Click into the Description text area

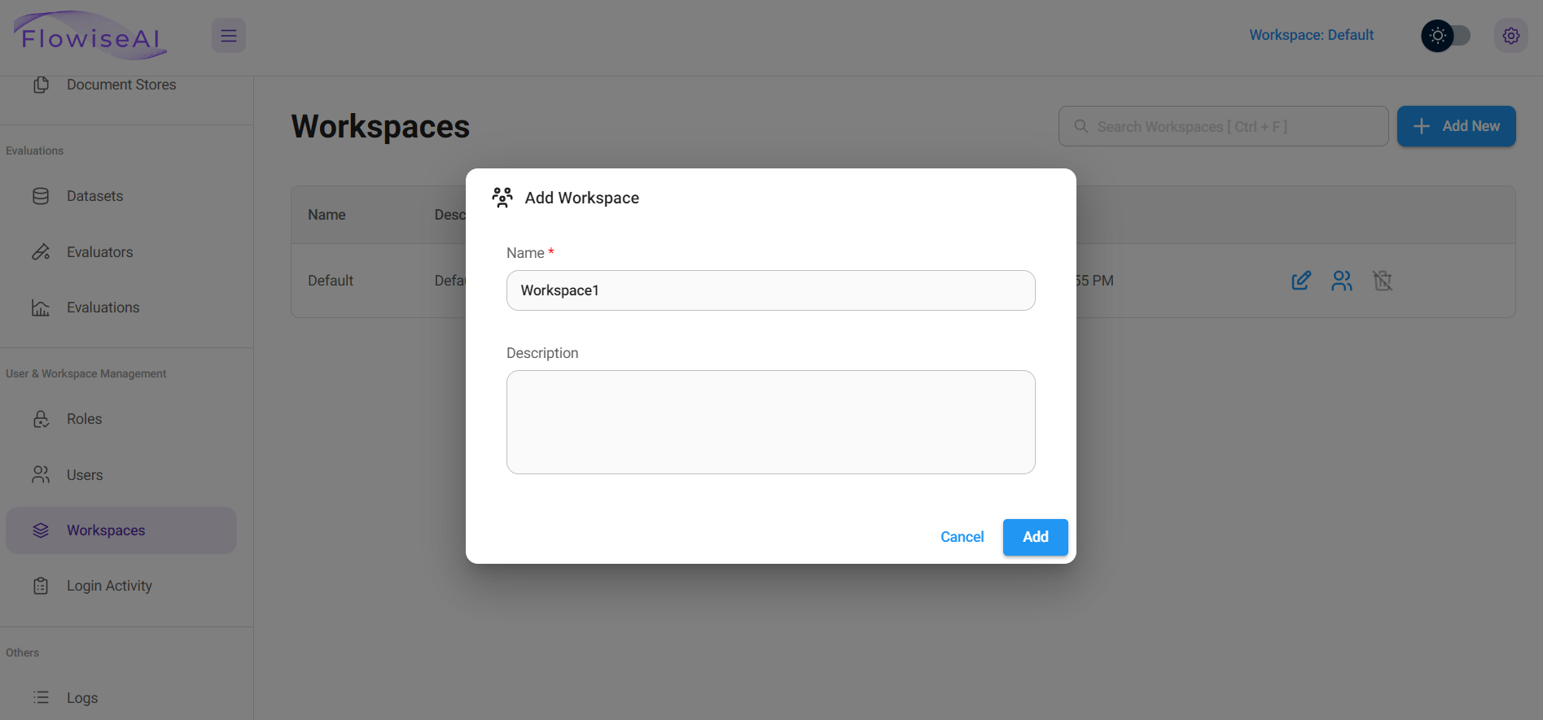tap(770, 422)
